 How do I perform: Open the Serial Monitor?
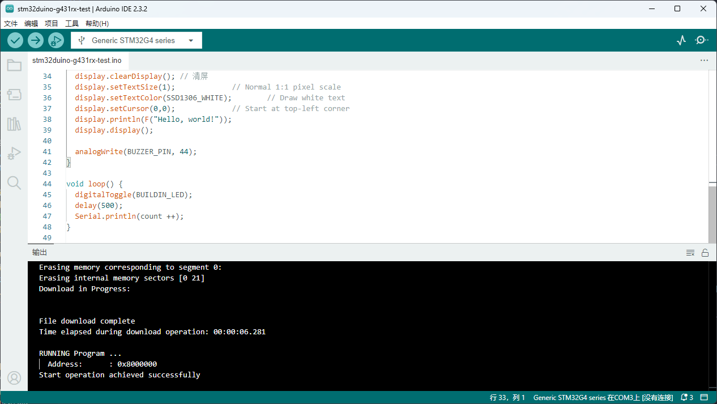click(x=702, y=40)
